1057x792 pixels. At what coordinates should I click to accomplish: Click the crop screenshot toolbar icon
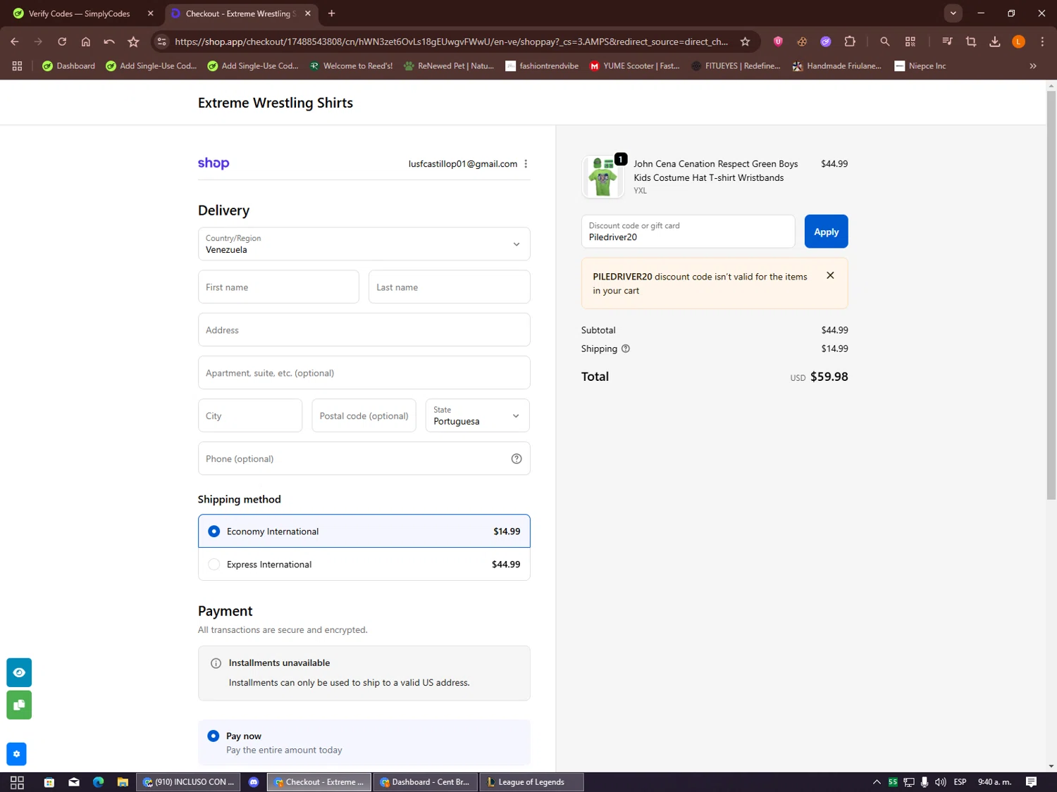(971, 42)
